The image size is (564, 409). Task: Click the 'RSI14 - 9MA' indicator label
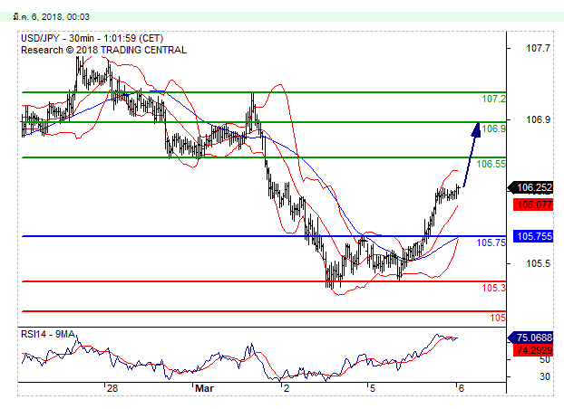(x=48, y=334)
